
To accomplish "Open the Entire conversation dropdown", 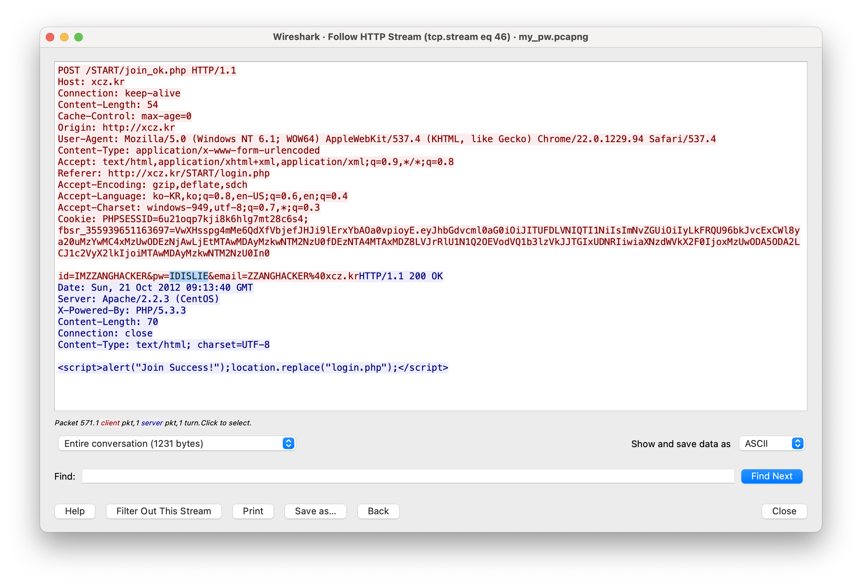I will click(x=176, y=443).
